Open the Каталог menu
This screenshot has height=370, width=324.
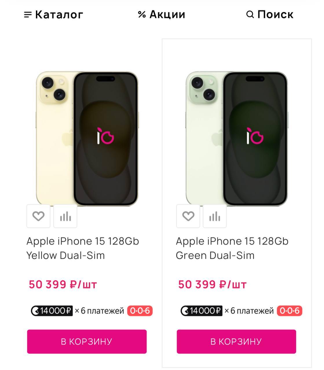click(59, 14)
